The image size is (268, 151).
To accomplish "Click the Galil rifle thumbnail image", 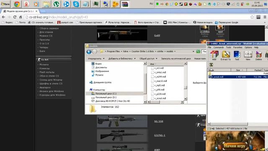I will click(x=122, y=35).
